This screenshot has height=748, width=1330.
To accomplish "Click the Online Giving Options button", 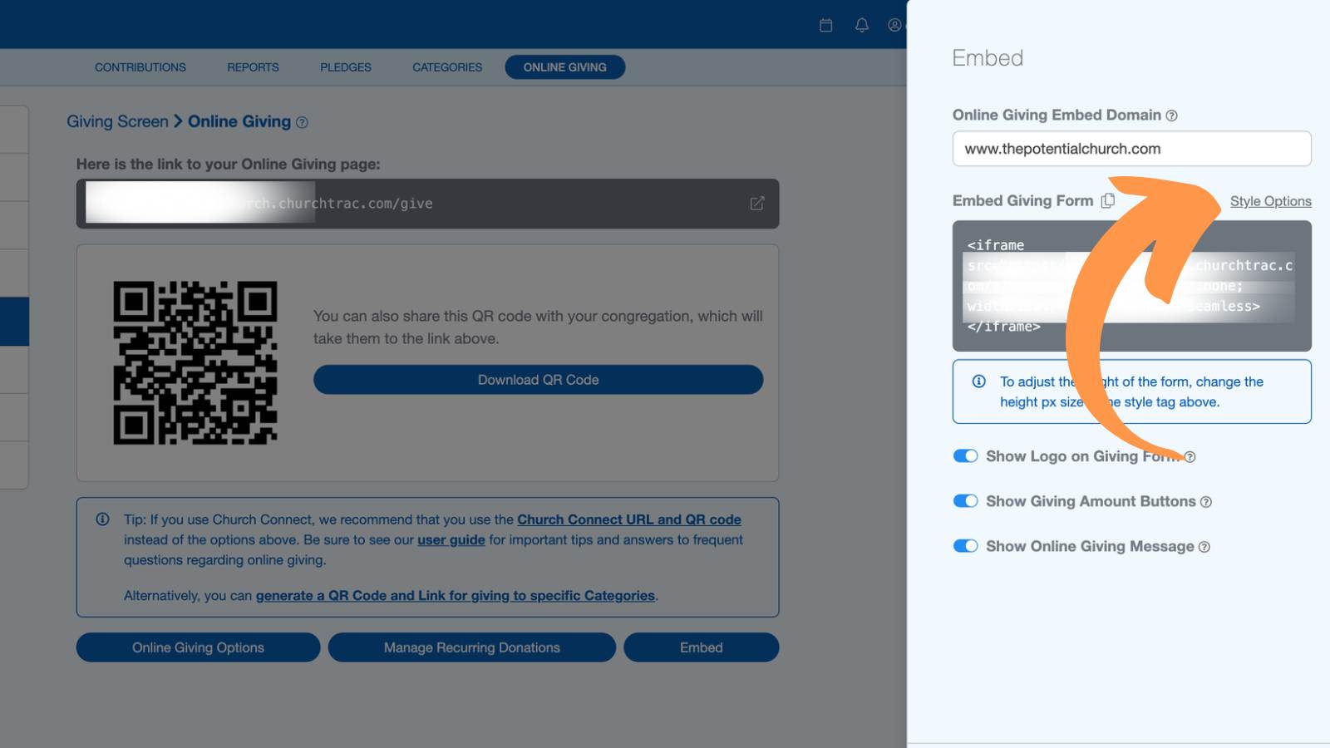I will [x=198, y=647].
